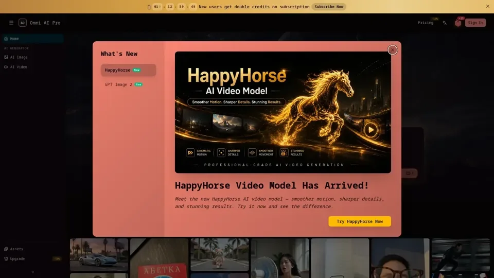Click the red gift credits icon
Image resolution: width=494 pixels, height=278 pixels.
coord(458,23)
